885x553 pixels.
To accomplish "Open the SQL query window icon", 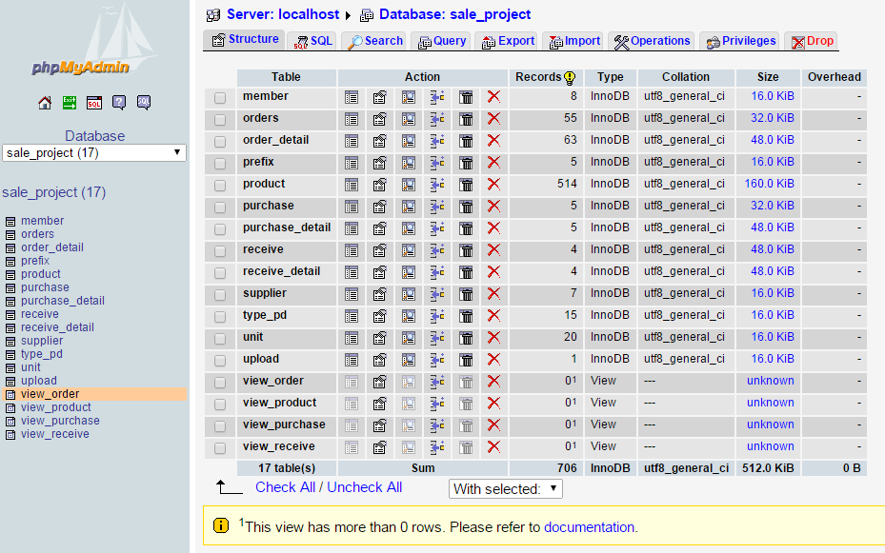I will tap(94, 103).
